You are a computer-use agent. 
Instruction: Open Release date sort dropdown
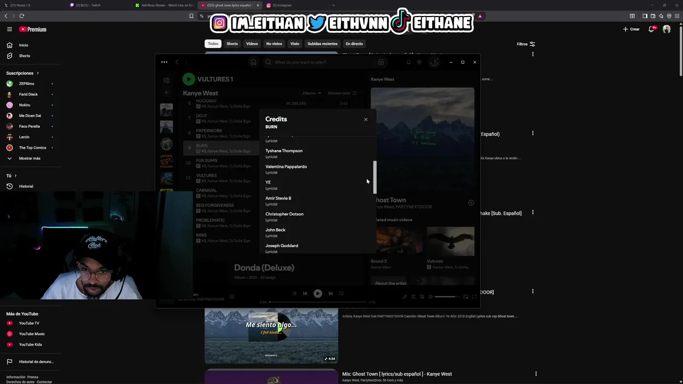point(342,93)
